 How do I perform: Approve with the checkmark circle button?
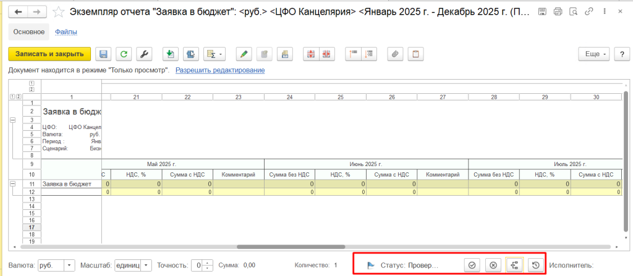[472, 265]
